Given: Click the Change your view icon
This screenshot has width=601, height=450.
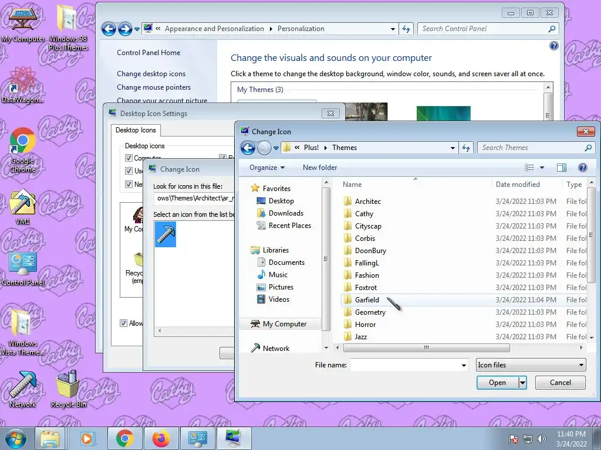Looking at the screenshot, I should tap(529, 167).
